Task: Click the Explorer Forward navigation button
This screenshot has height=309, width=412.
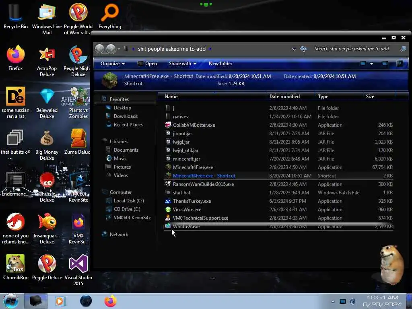Action: [111, 49]
